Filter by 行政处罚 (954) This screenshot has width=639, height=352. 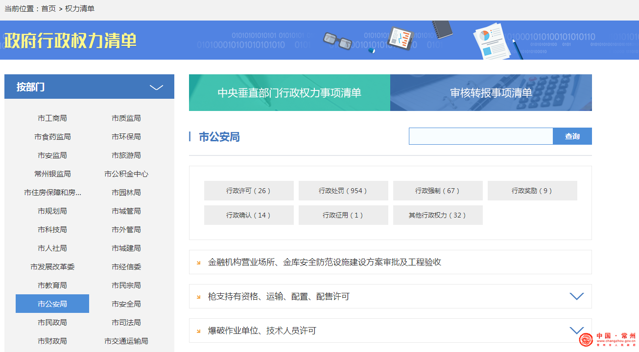coord(343,191)
